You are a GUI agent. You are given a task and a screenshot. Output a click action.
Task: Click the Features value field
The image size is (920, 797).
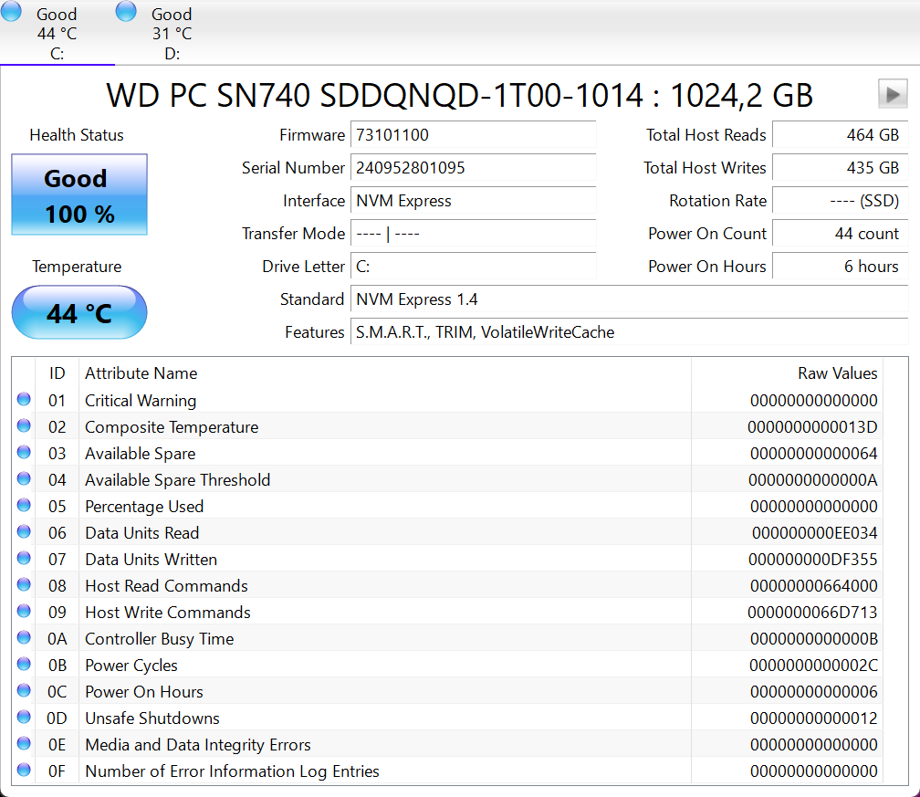coord(629,332)
